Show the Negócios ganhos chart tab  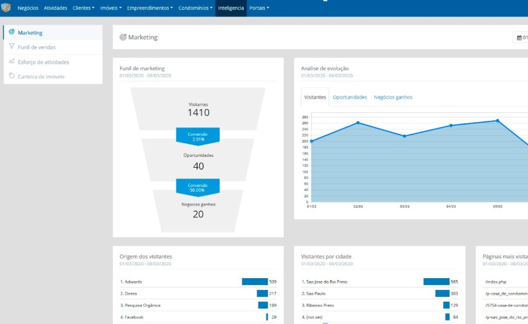[393, 97]
